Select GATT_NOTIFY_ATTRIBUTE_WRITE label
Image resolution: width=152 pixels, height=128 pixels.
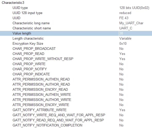pyautogui.click(x=40, y=110)
